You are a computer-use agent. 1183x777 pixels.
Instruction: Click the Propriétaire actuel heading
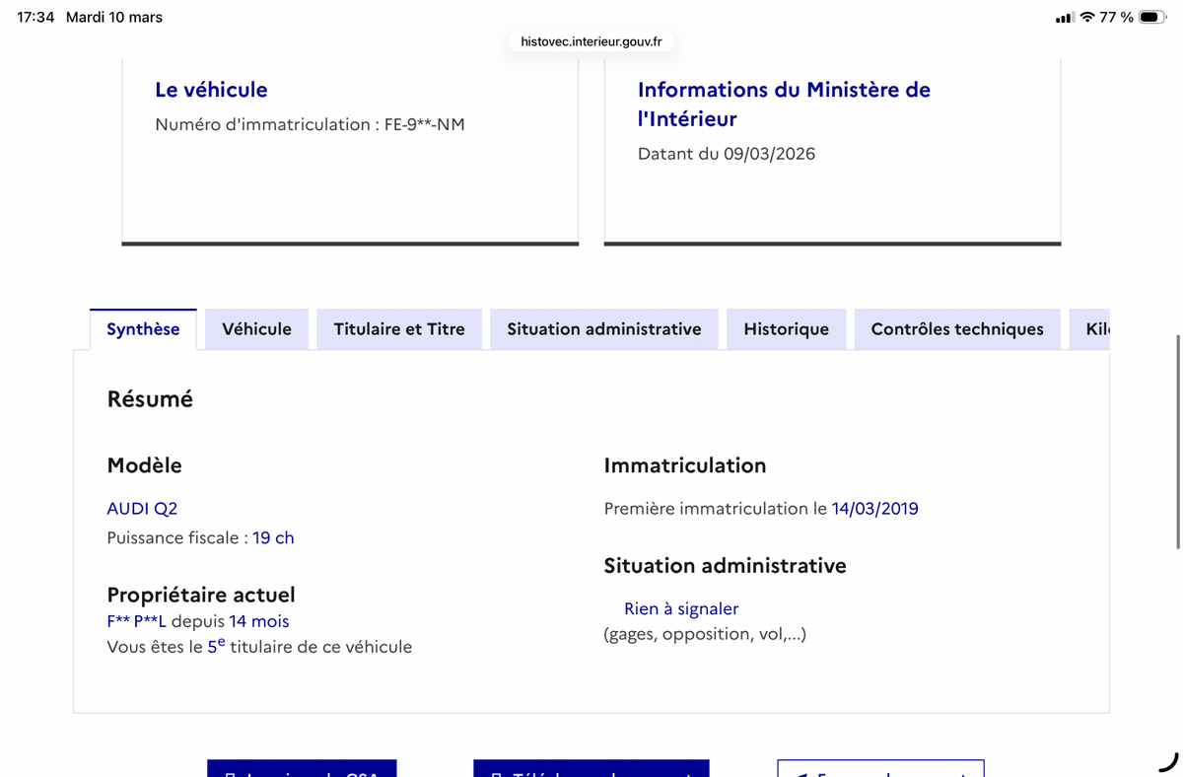tap(201, 595)
